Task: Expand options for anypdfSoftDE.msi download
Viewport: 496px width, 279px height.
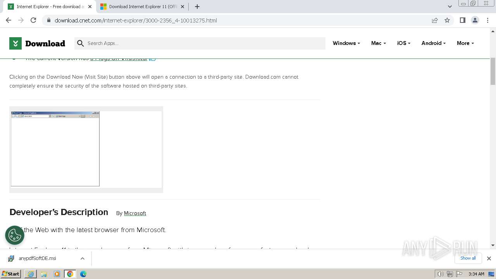Action: [x=83, y=258]
